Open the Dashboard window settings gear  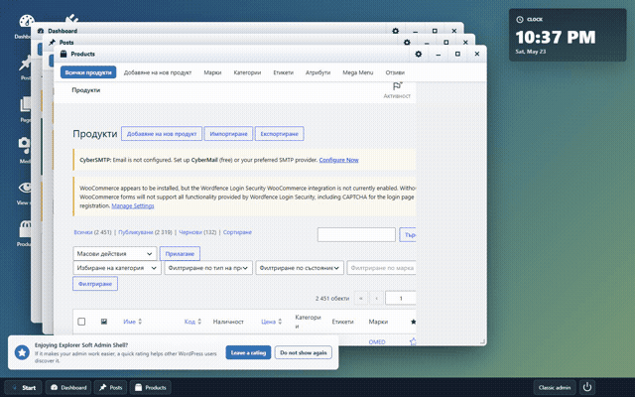396,31
